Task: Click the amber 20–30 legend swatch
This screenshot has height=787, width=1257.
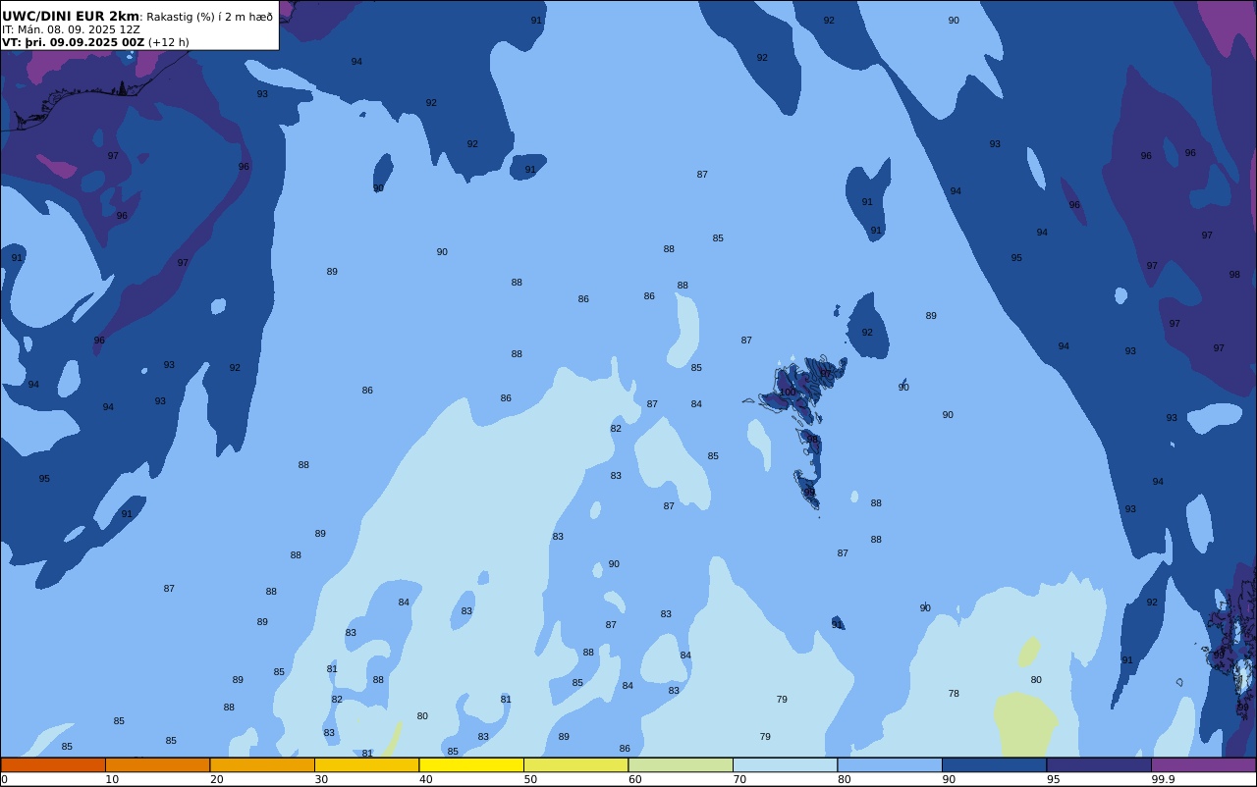Action: tap(262, 764)
